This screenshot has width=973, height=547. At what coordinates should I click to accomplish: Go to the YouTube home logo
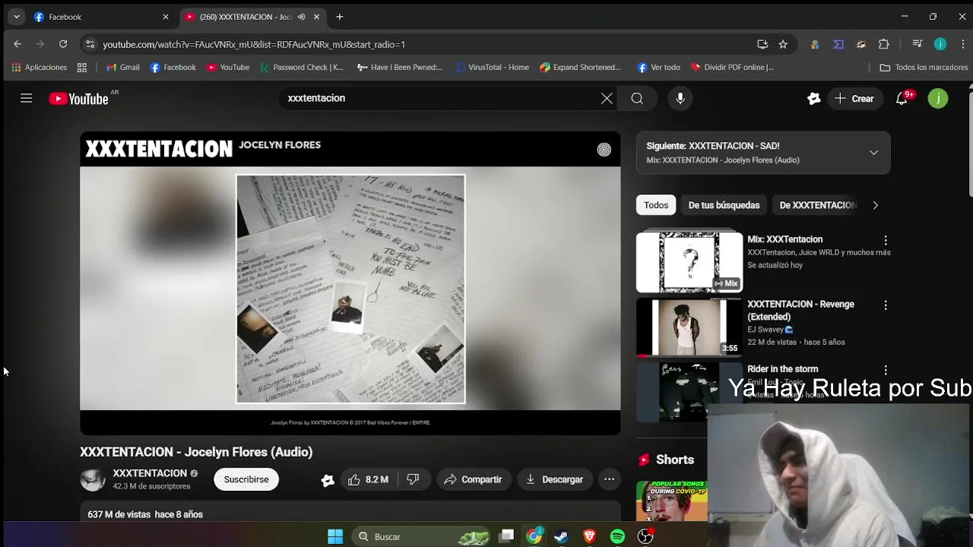click(79, 99)
